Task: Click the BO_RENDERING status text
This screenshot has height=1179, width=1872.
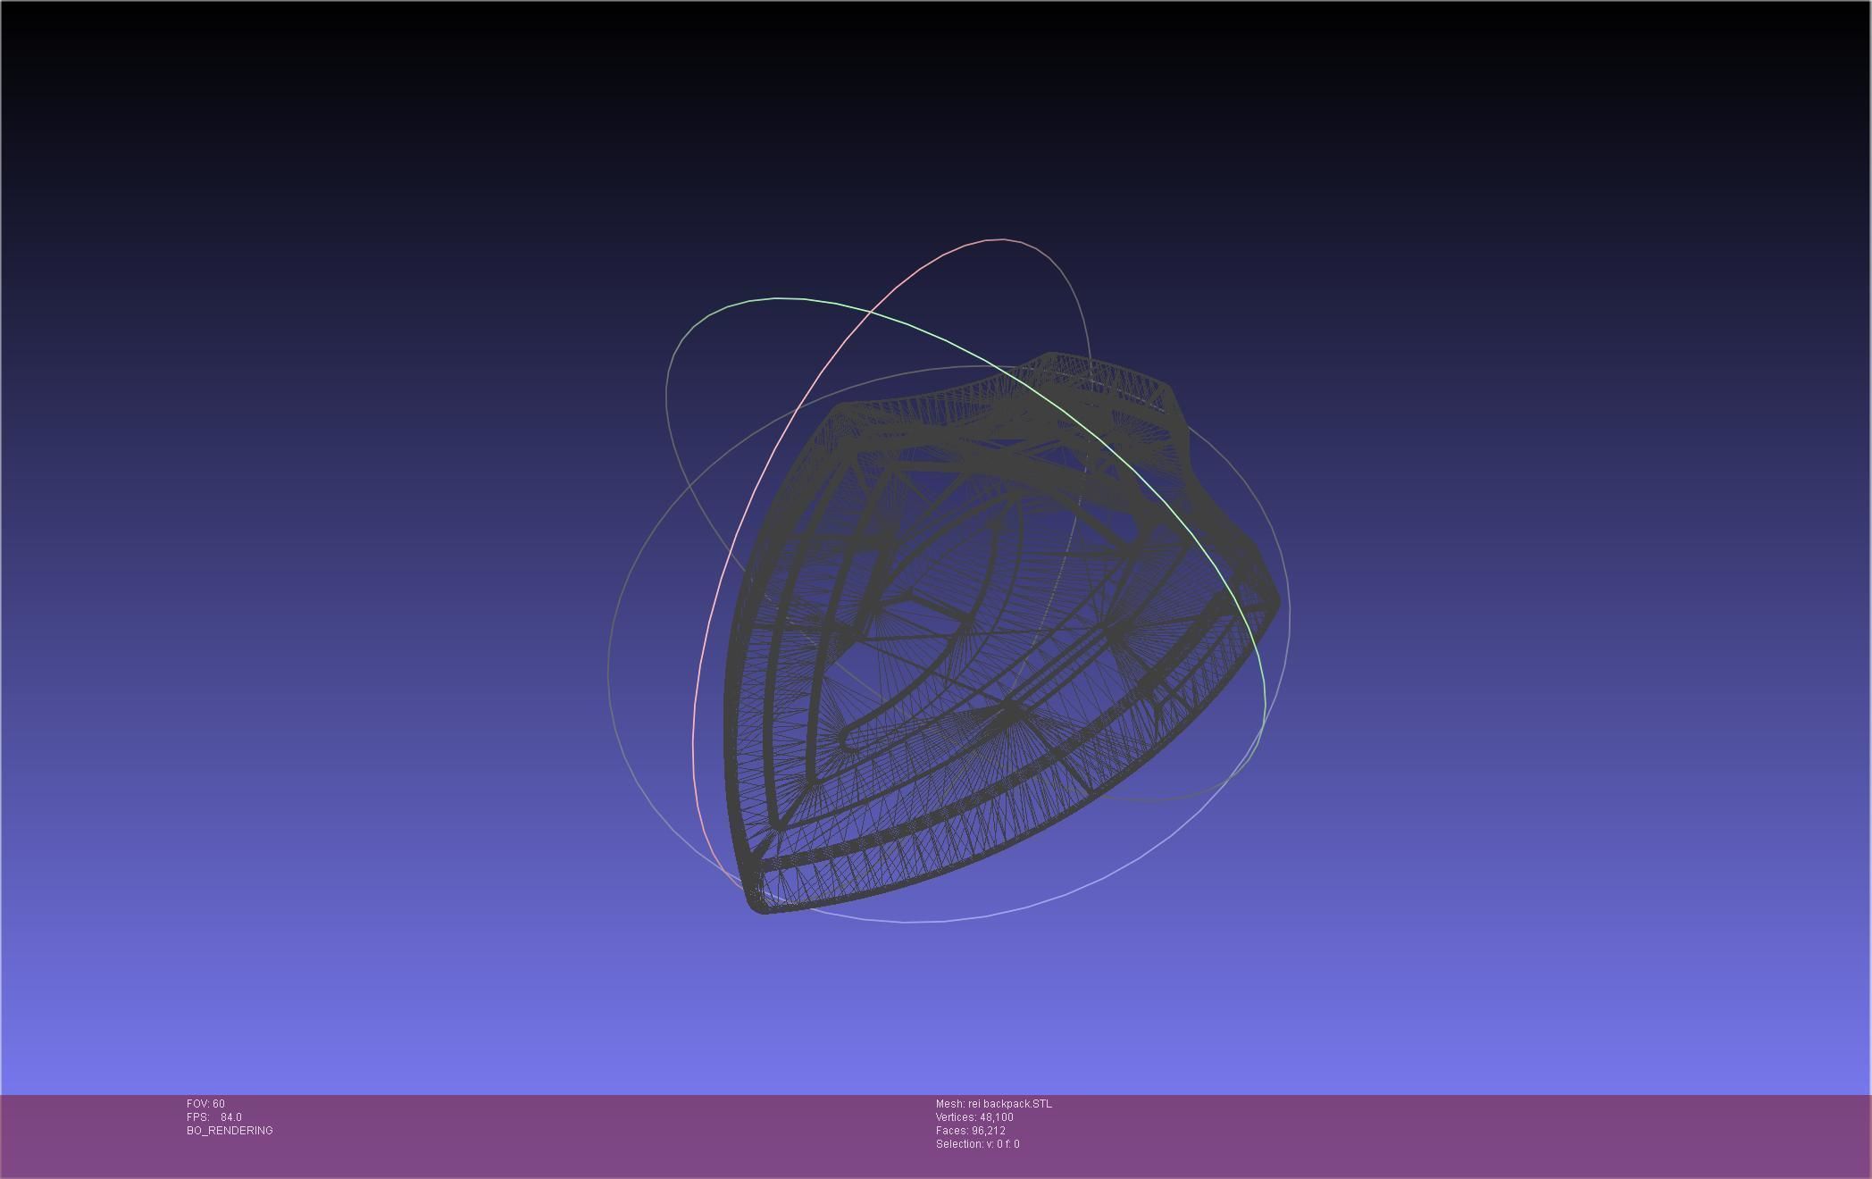Action: 230,1131
